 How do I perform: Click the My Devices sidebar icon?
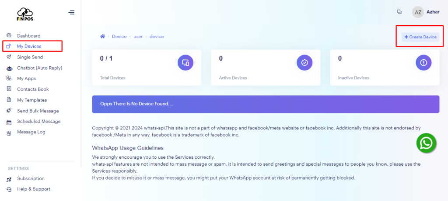[9, 46]
